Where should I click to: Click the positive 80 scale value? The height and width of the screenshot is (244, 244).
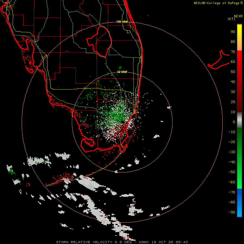(233, 41)
